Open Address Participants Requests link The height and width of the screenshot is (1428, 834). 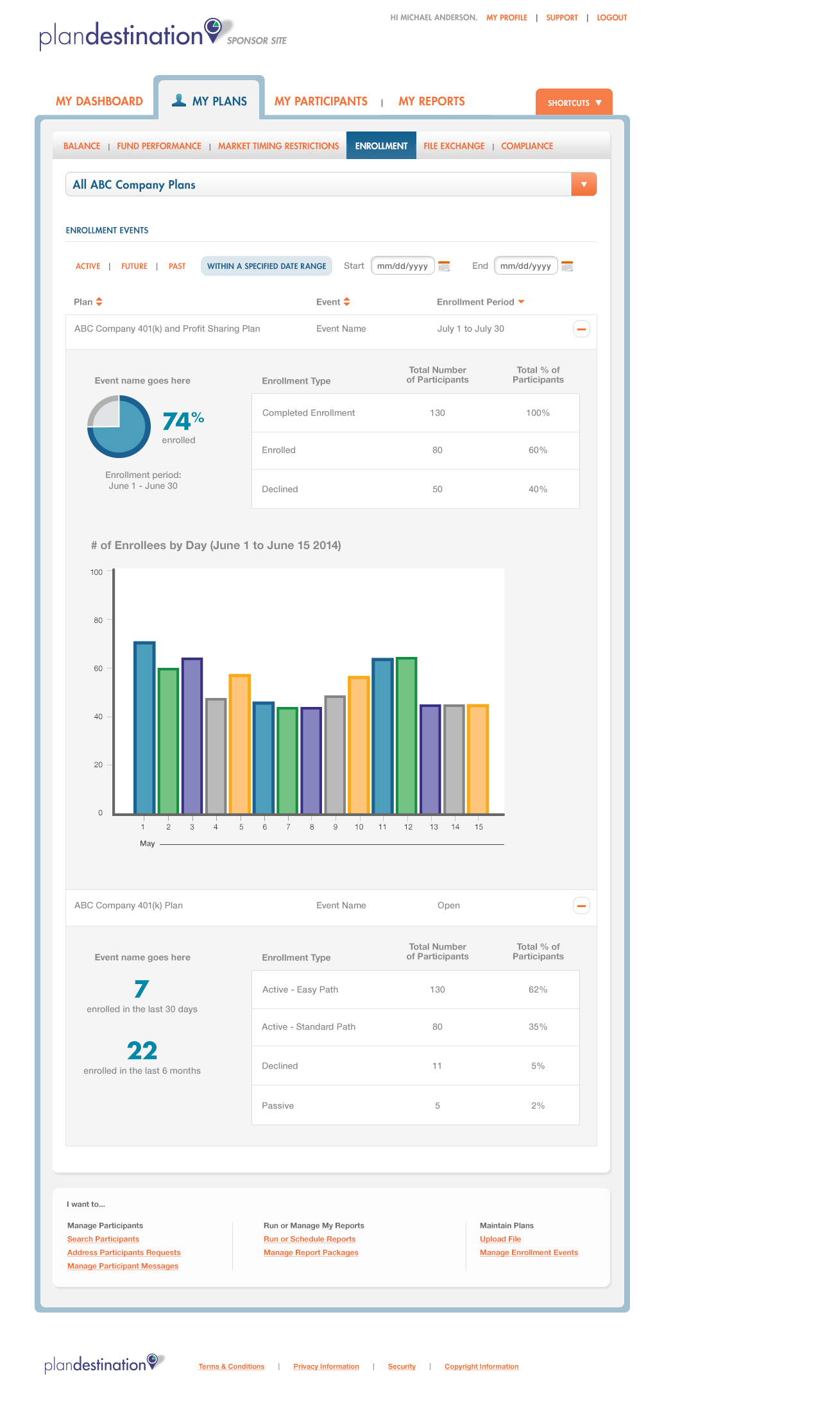(124, 1253)
